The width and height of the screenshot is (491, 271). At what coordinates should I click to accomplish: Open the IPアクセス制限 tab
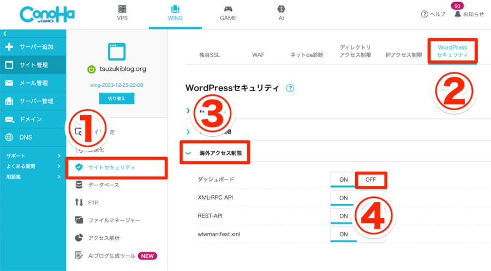click(x=404, y=55)
